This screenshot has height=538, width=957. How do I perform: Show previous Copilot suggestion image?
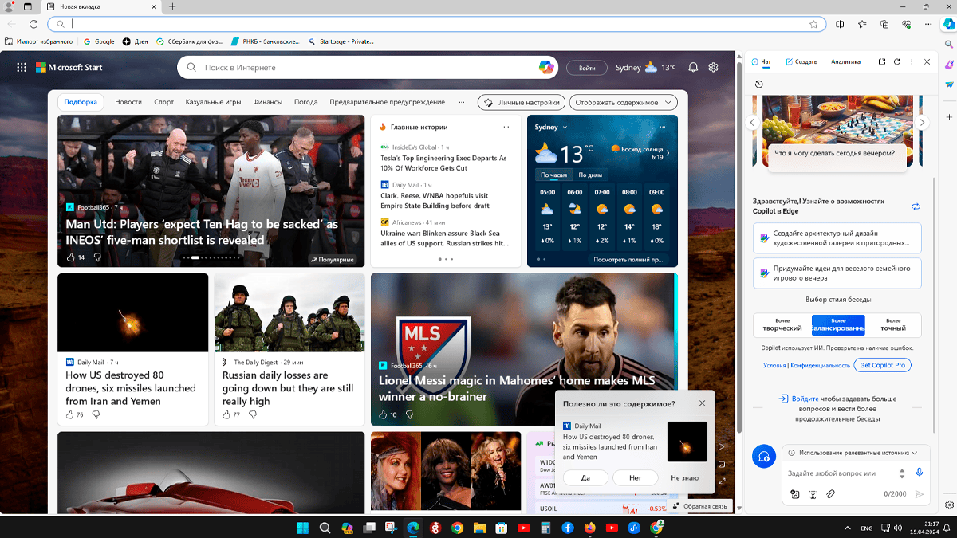coord(751,123)
